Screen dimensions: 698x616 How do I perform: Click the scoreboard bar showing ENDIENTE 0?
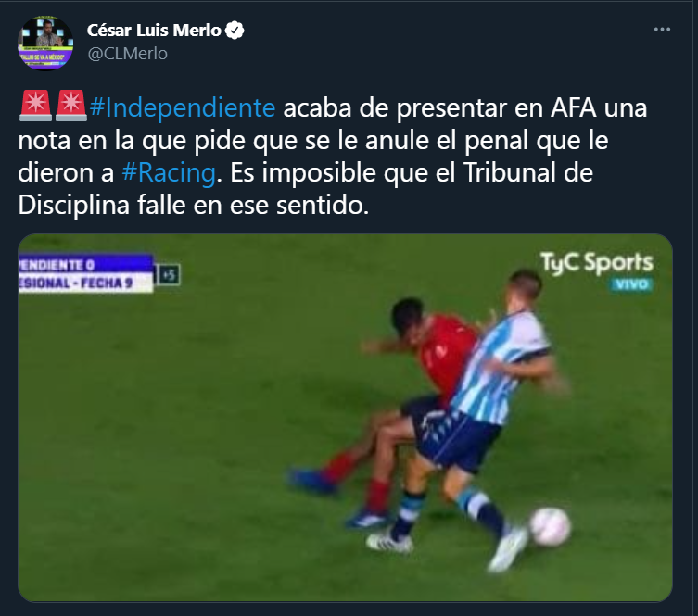pyautogui.click(x=85, y=263)
